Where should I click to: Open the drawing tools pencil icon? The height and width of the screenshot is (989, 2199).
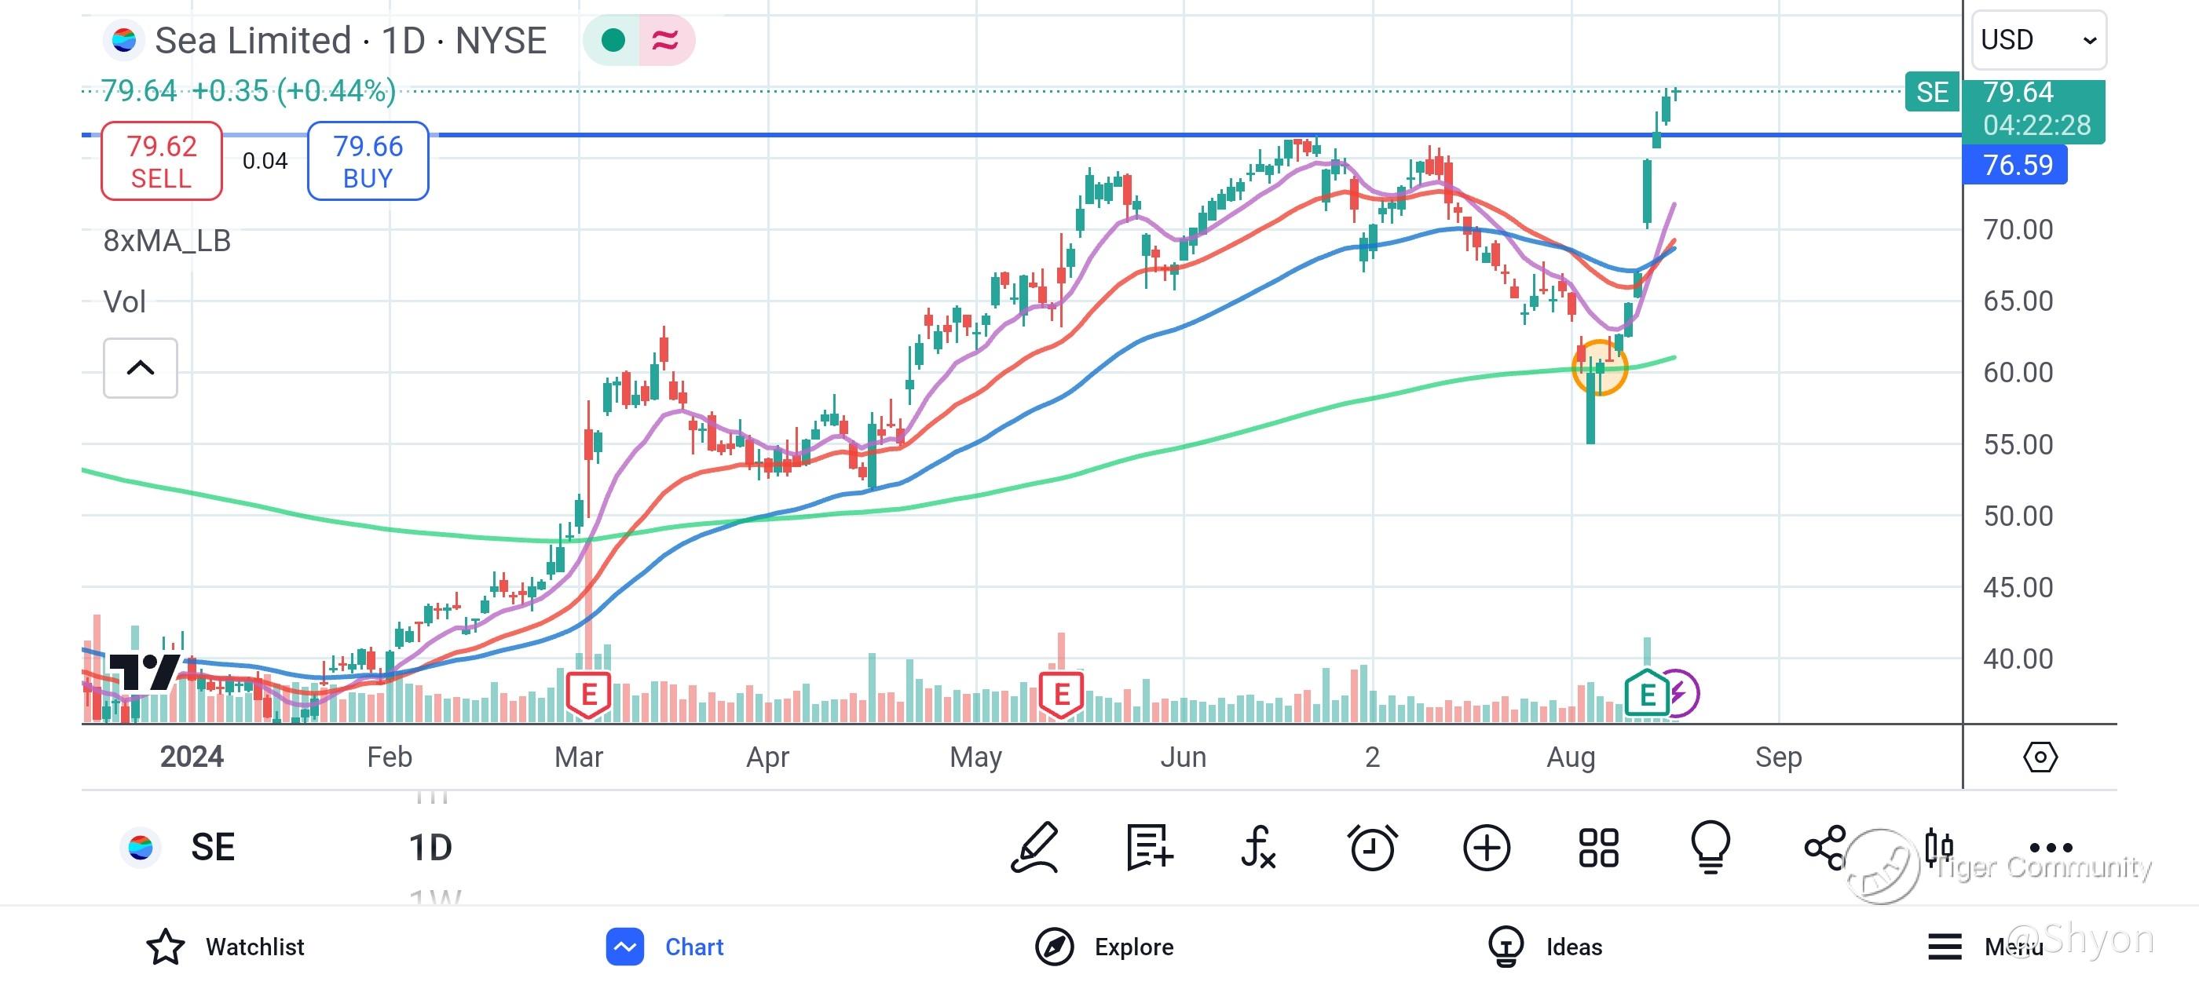tap(1034, 848)
